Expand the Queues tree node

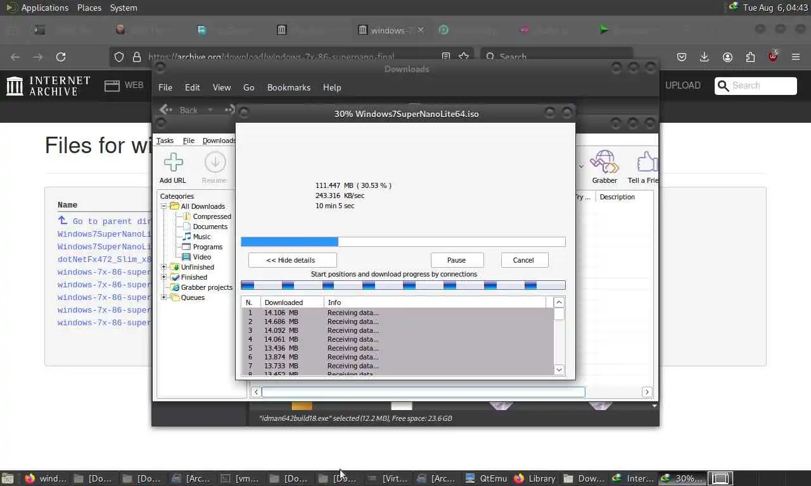(163, 297)
